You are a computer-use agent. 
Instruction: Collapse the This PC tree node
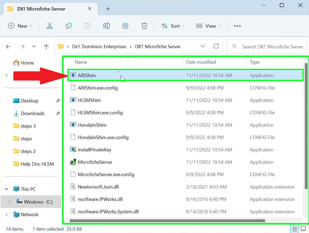[7, 189]
